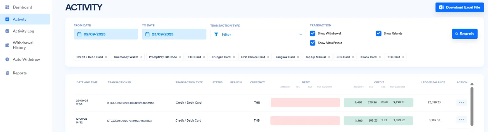Click the To Date calendar icon
The width and height of the screenshot is (488, 132).
(x=147, y=34)
